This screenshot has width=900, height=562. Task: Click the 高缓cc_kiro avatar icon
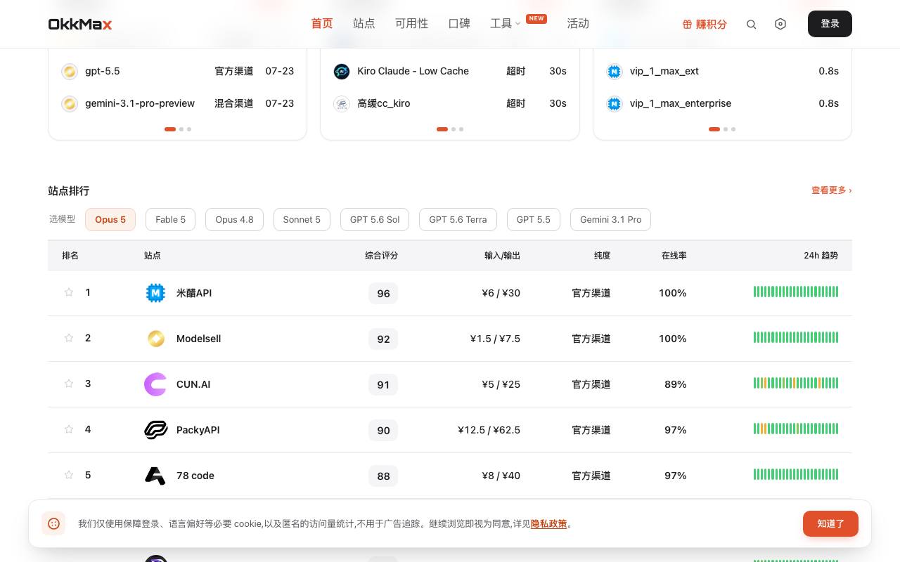(x=342, y=103)
